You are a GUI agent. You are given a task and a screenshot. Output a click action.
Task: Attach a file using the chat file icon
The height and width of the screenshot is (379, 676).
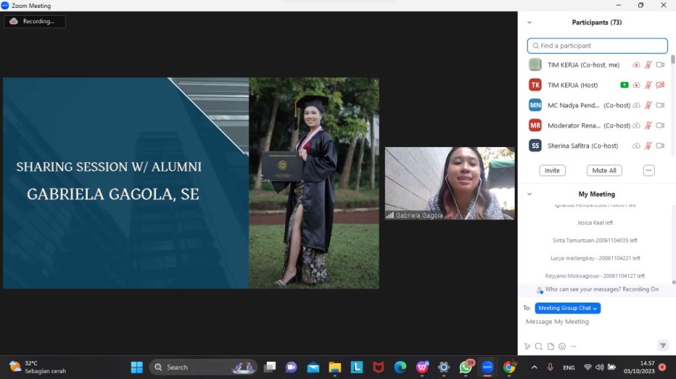[x=551, y=346]
